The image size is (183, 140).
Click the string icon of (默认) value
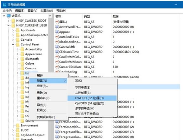pyautogui.click(x=57, y=22)
